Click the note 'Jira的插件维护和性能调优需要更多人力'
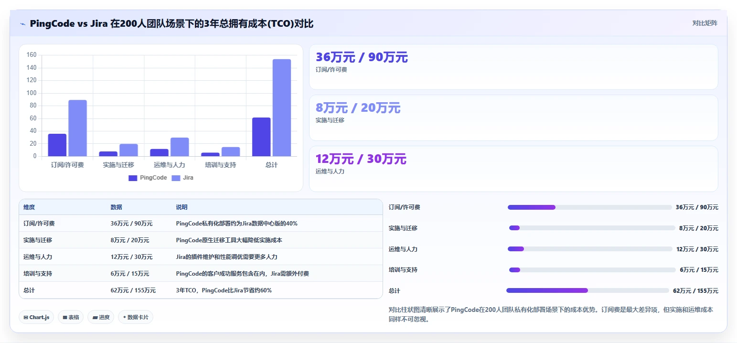The height and width of the screenshot is (343, 737). (226, 257)
